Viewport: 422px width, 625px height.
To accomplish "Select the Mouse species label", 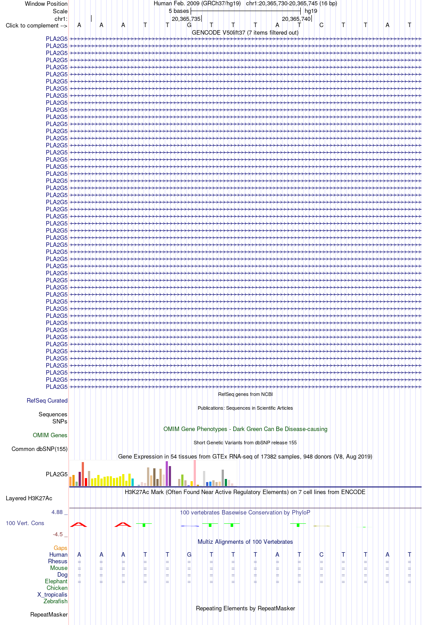I will [59, 568].
